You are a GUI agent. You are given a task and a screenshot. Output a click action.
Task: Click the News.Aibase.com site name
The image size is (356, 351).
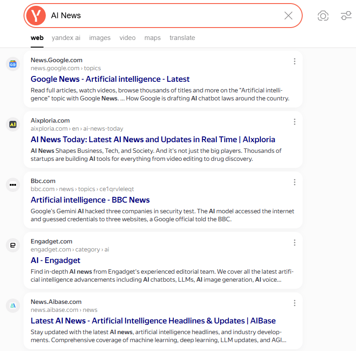pyautogui.click(x=56, y=302)
